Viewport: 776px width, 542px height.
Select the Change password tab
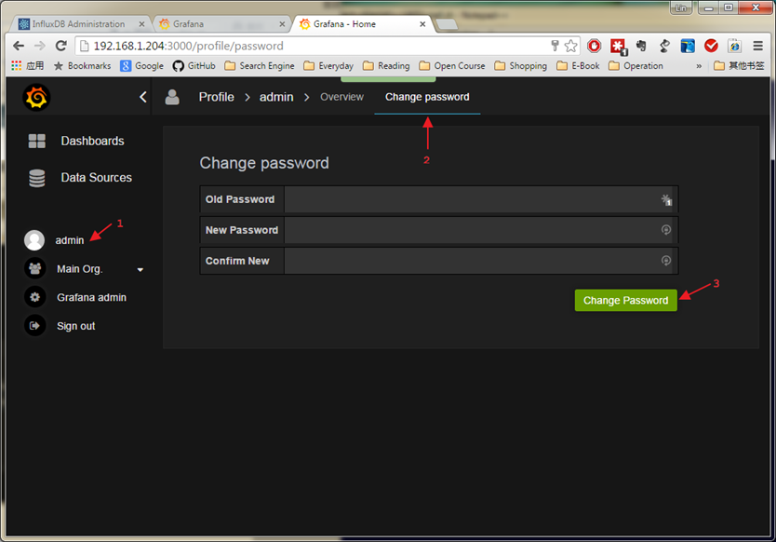(x=427, y=97)
